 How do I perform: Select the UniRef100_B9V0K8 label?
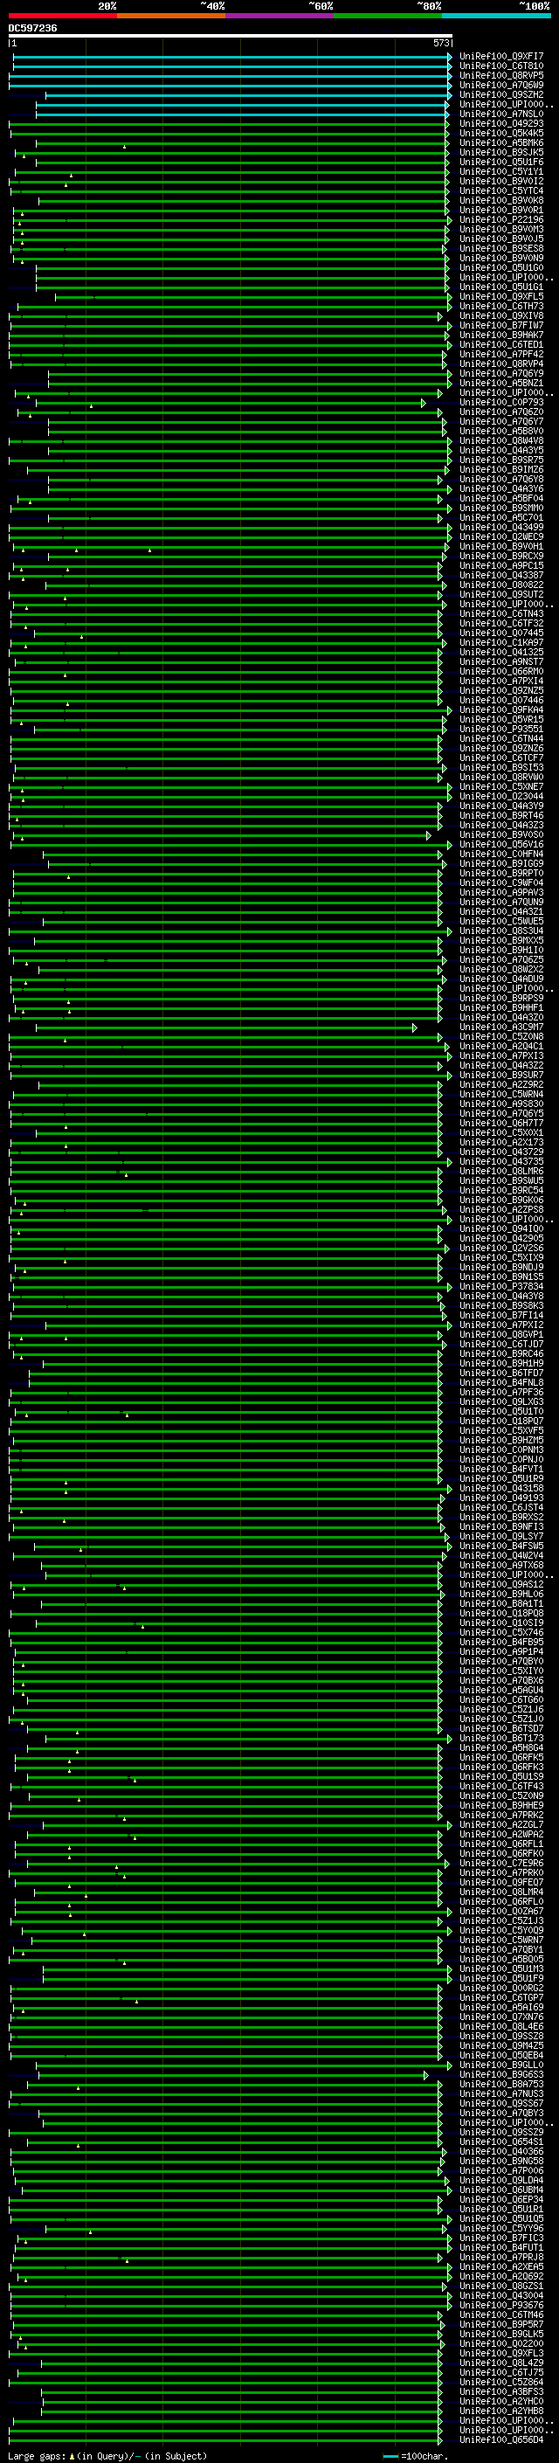tap(501, 201)
